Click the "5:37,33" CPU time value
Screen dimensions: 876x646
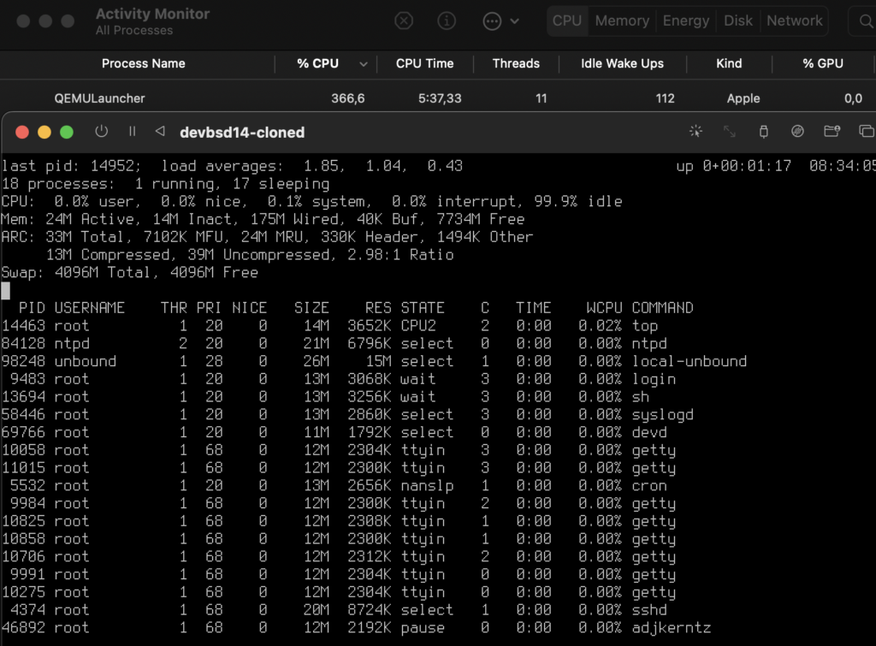tap(440, 98)
